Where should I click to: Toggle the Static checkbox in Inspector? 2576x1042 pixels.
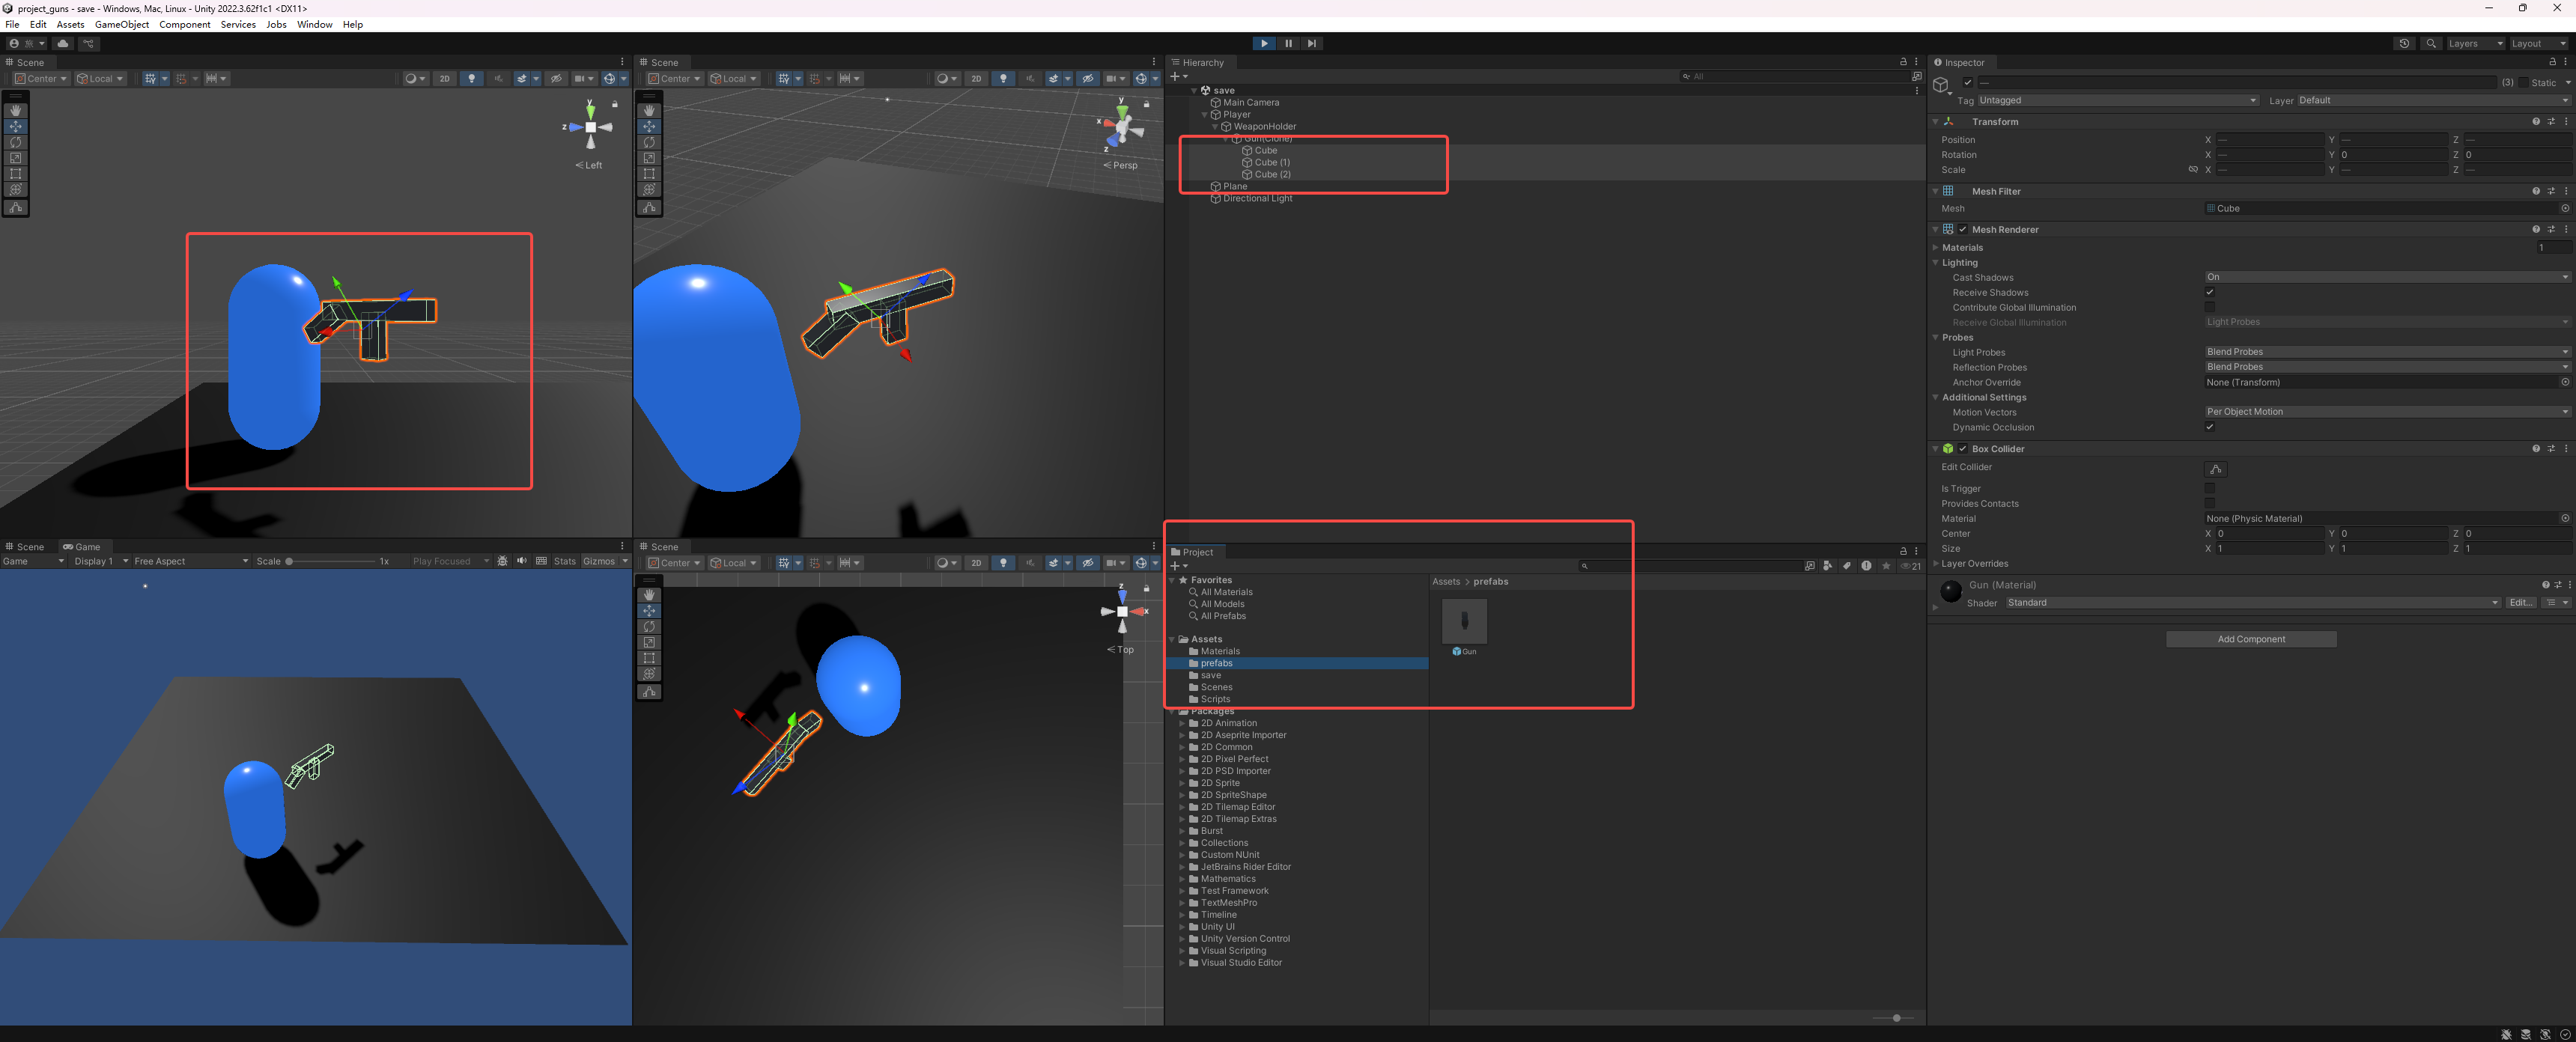[2523, 82]
